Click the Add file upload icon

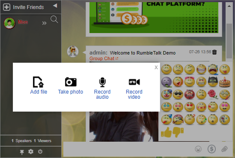tap(39, 82)
